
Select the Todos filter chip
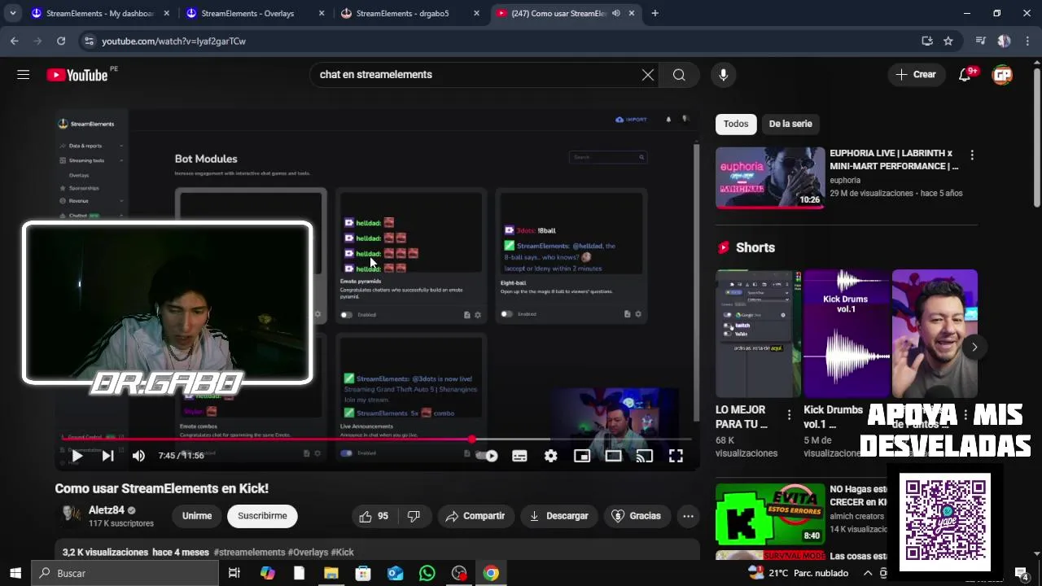coord(736,124)
